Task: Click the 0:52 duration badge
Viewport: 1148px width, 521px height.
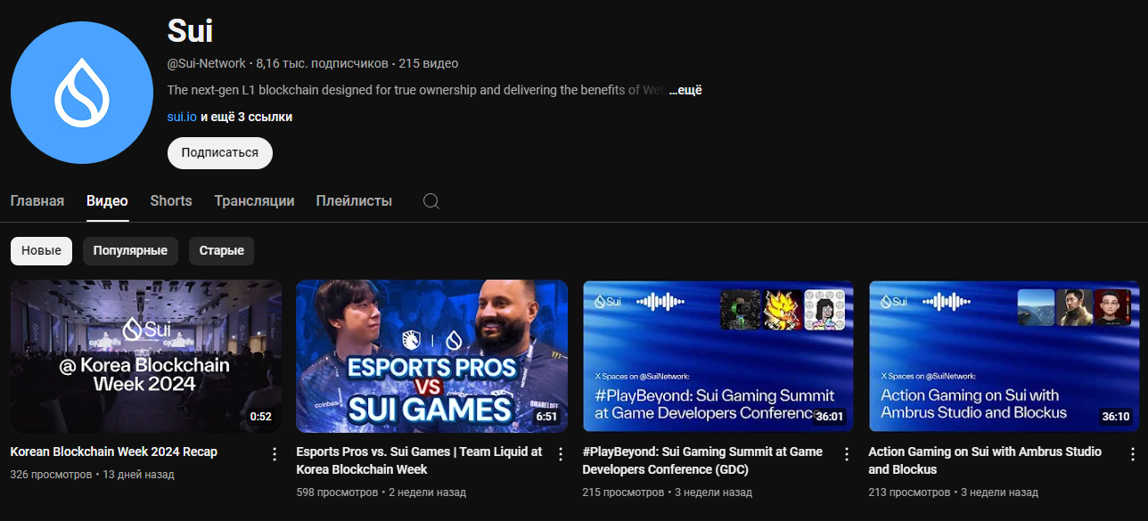Action: point(261,417)
